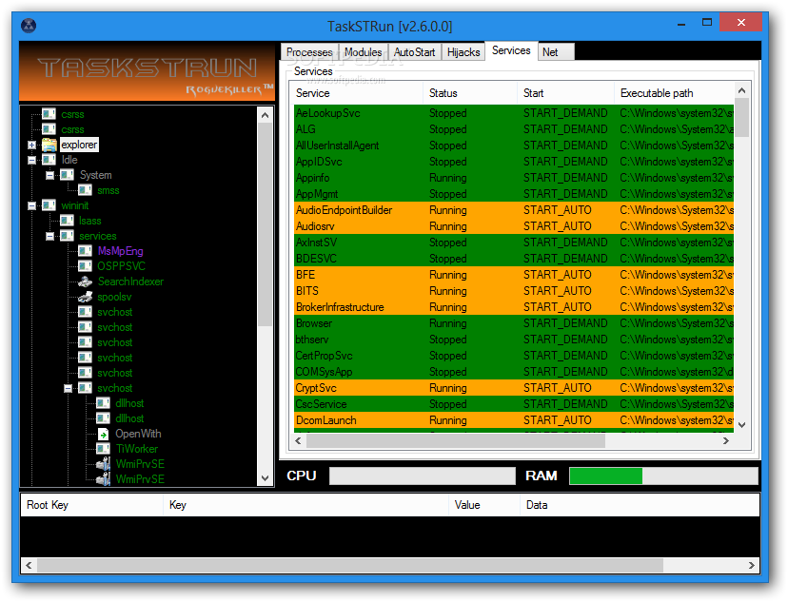Click registry panel scroll right arrow
Image resolution: width=788 pixels, height=602 pixels.
coord(751,565)
